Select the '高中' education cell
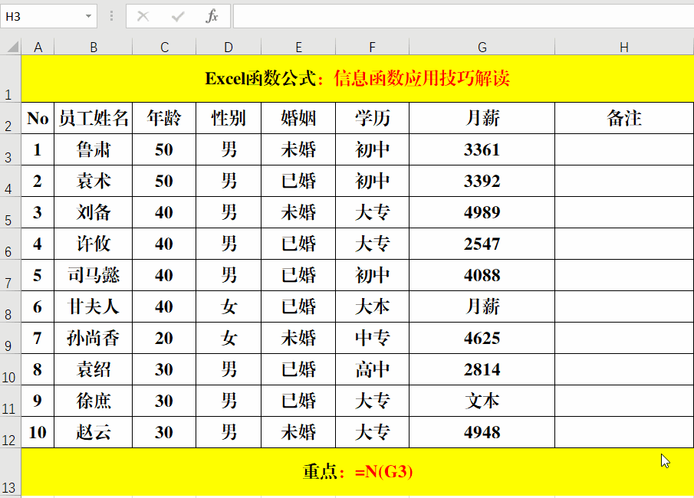This screenshot has width=694, height=498. pyautogui.click(x=372, y=369)
